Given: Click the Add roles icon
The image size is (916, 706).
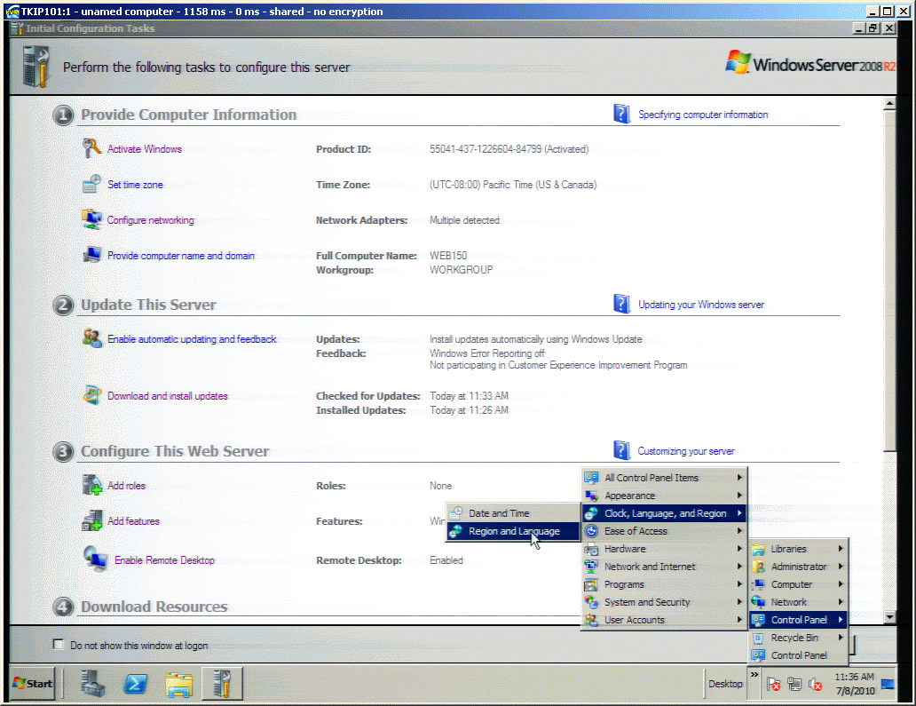Looking at the screenshot, I should [x=91, y=485].
